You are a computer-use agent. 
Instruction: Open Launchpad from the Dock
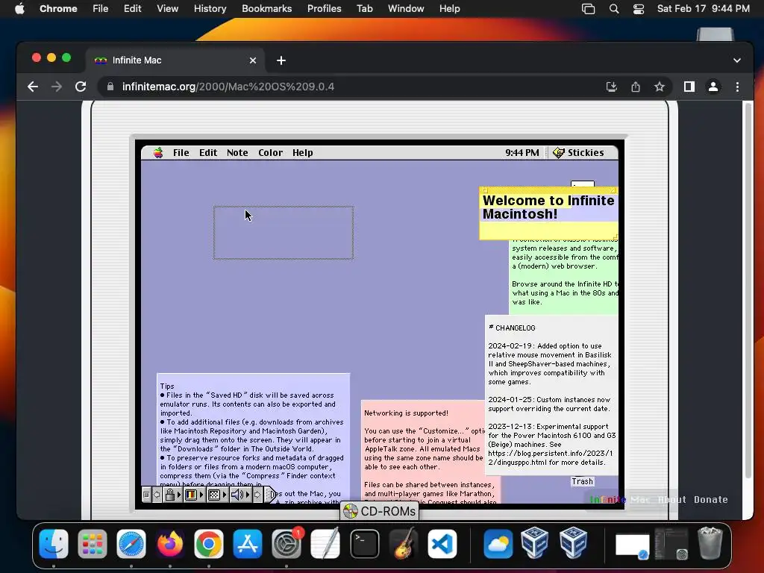pyautogui.click(x=92, y=543)
